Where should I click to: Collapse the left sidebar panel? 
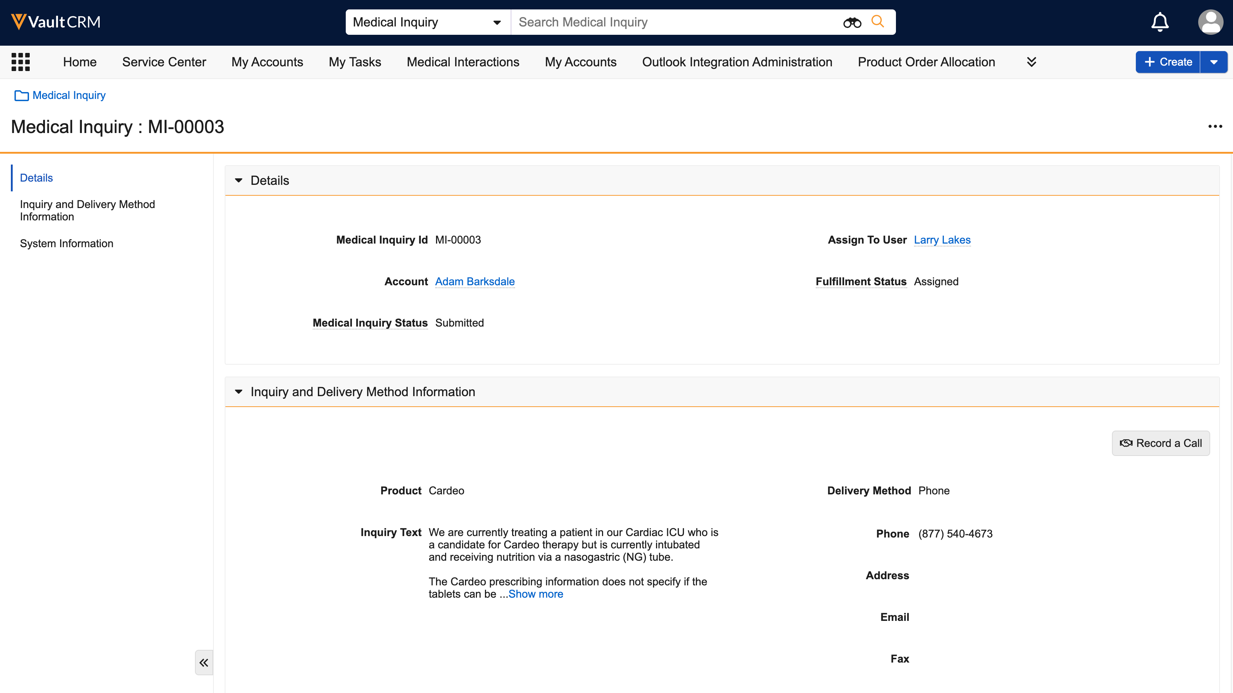coord(204,662)
